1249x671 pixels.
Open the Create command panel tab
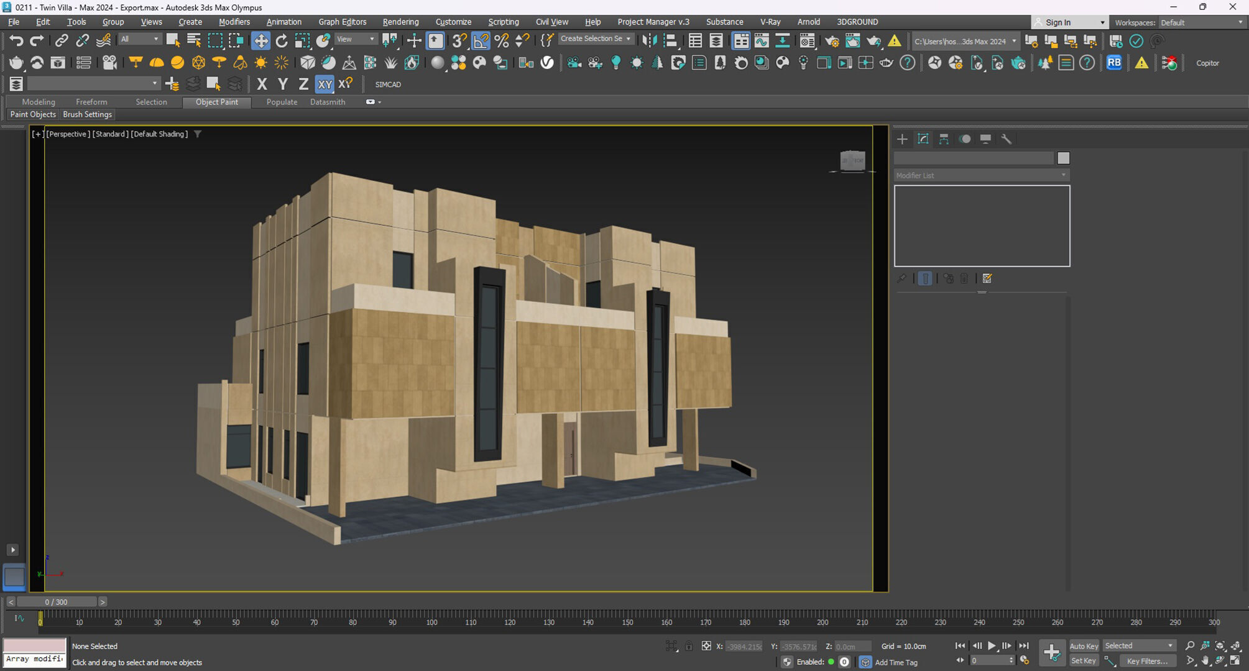[x=902, y=139]
